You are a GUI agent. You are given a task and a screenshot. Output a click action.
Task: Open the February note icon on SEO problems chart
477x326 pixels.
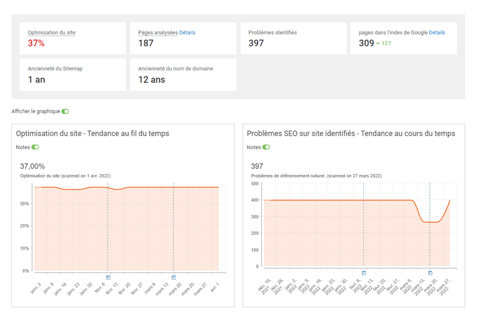(x=364, y=273)
